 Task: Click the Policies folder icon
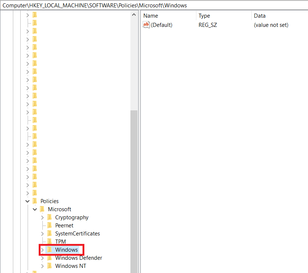tap(35, 201)
